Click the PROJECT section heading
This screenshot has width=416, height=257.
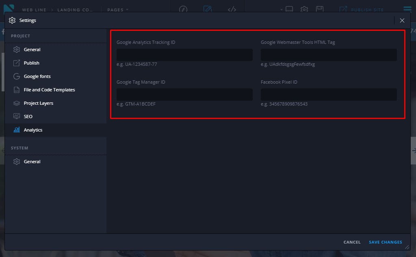(x=20, y=36)
